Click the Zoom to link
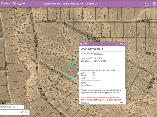This screenshot has height=117, width=157. [85, 102]
